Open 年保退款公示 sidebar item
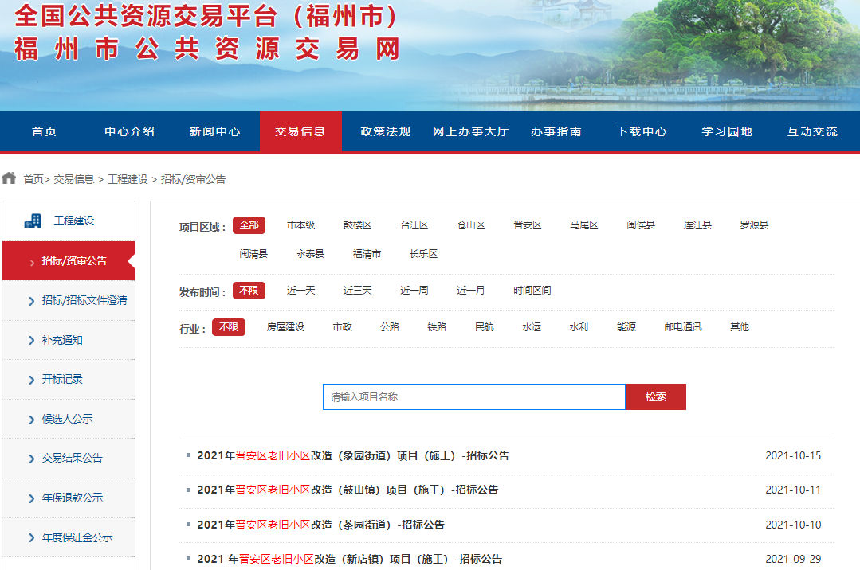 point(69,498)
